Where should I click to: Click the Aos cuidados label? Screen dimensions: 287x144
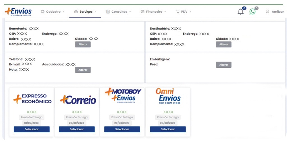point(53,64)
